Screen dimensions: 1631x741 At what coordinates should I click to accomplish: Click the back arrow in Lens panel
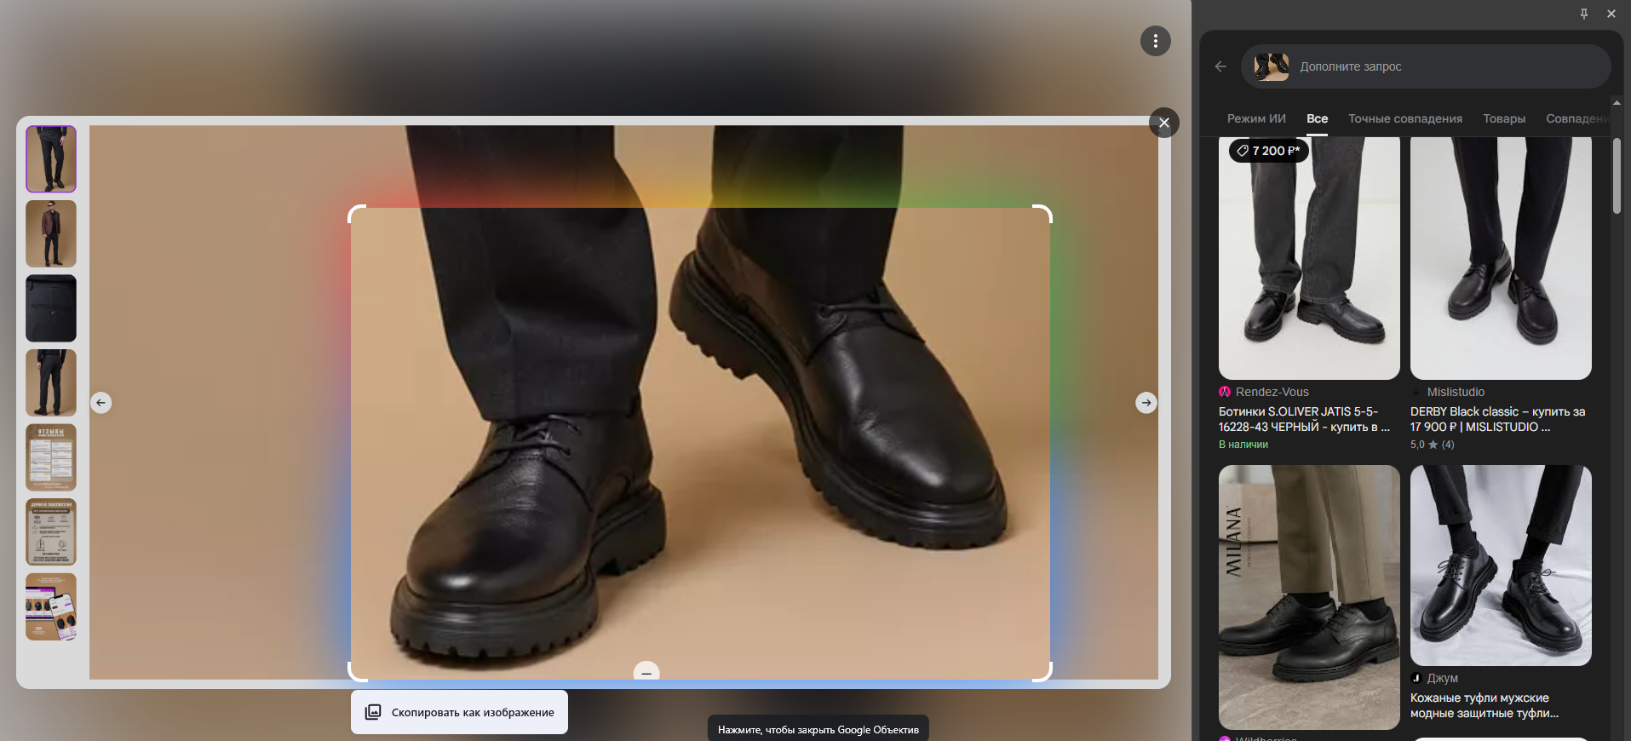tap(1220, 66)
